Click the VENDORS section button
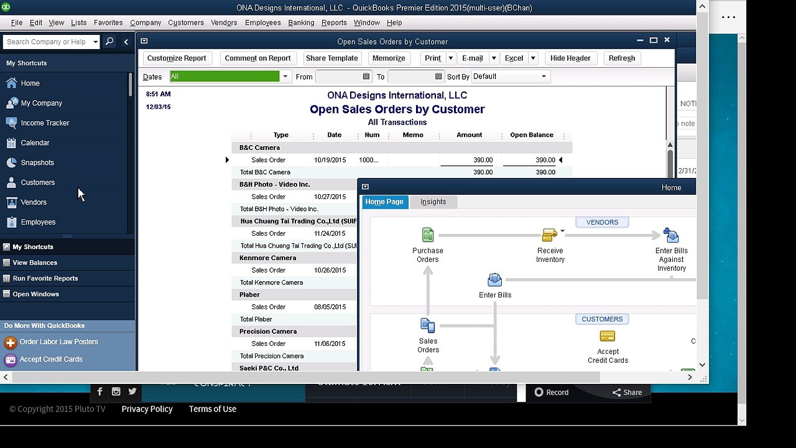This screenshot has height=448, width=796. (602, 222)
